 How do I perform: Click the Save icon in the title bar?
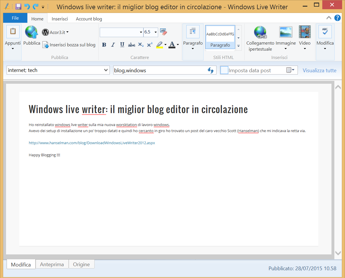18,7
